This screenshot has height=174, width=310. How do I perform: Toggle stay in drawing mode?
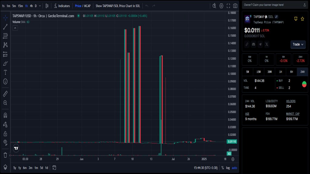[5, 124]
